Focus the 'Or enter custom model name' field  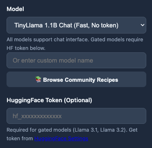[76, 61]
